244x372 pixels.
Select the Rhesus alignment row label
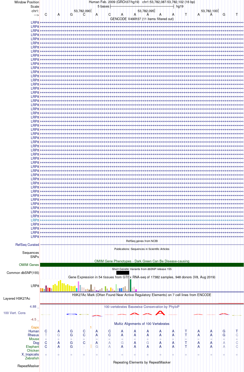click(33, 335)
